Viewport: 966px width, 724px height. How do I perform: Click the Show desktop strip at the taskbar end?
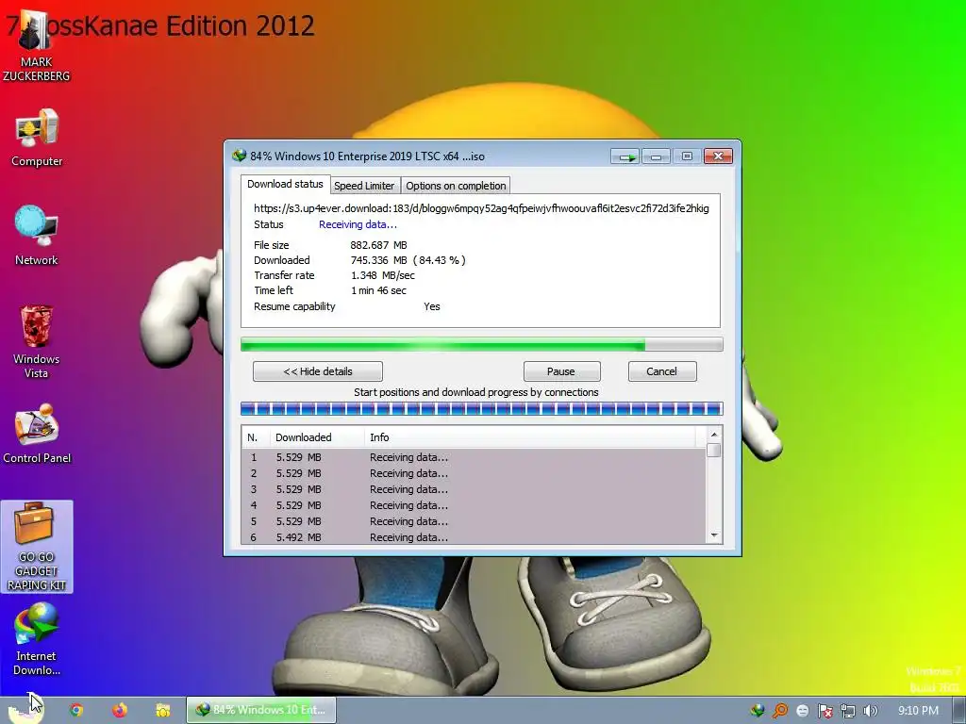958,711
